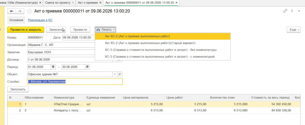
Task: Go forward with the right arrow button
Action: [x=20, y=11]
